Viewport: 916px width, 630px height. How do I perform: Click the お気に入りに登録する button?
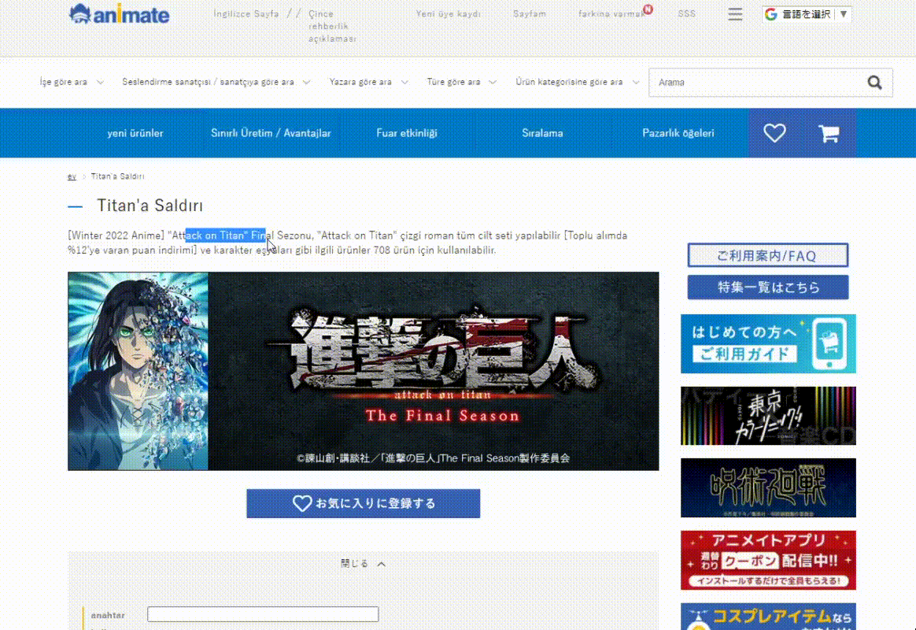pos(363,503)
